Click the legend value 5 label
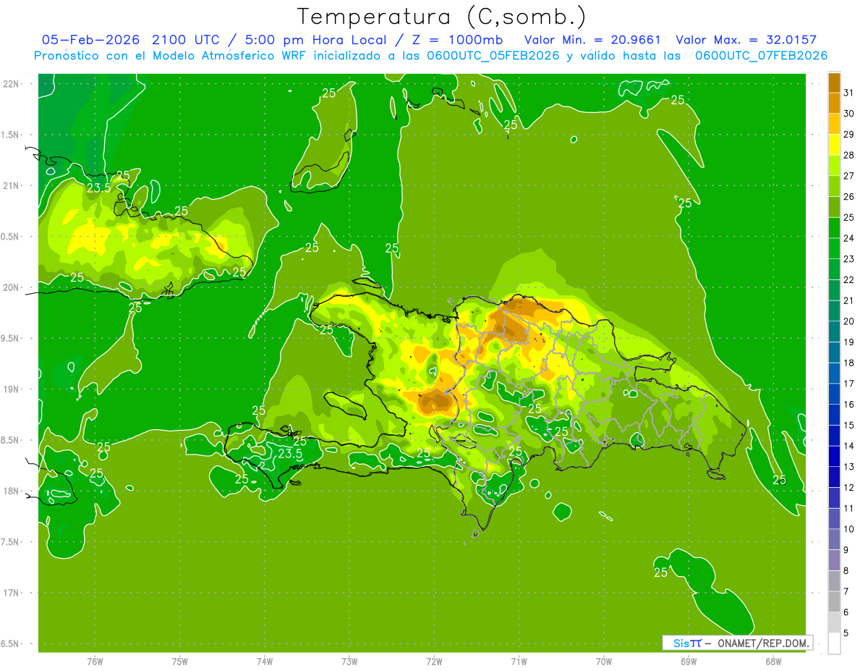This screenshot has width=868, height=671. point(846,633)
